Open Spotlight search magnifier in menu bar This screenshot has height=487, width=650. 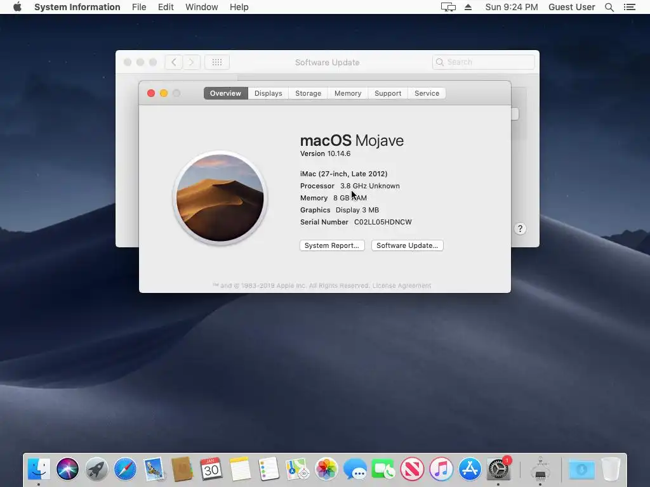point(609,7)
